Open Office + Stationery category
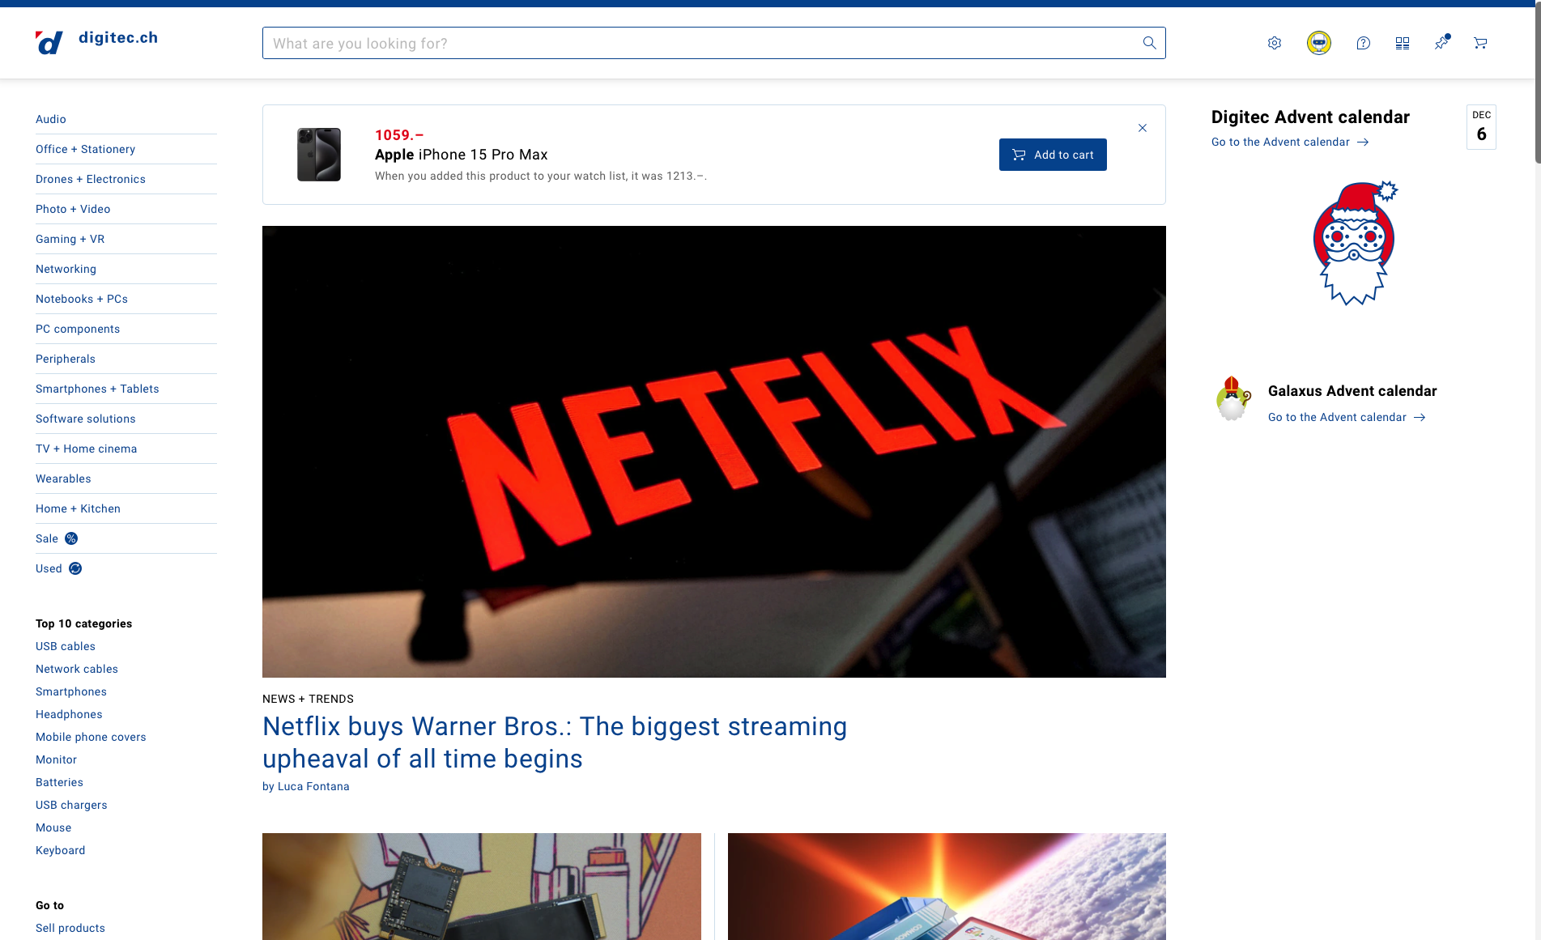Screen dimensions: 1541x940 pos(85,149)
